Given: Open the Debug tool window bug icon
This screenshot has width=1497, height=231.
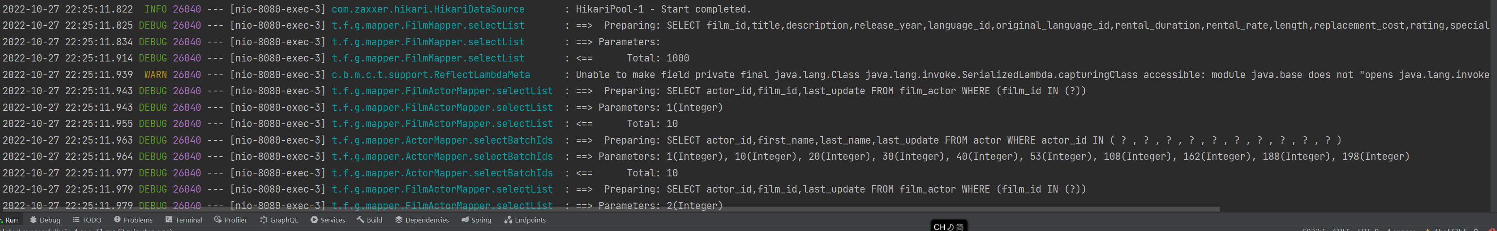Looking at the screenshot, I should pos(33,220).
